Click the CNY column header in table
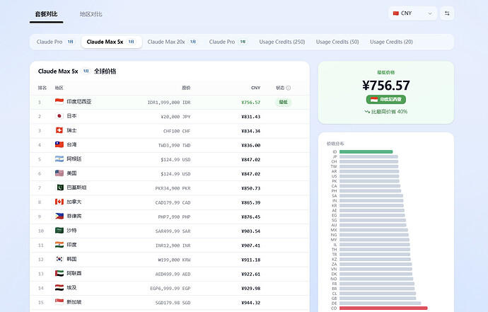 [x=255, y=88]
